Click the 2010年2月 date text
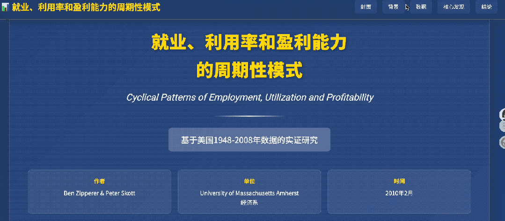This screenshot has height=221, width=505. (x=399, y=193)
